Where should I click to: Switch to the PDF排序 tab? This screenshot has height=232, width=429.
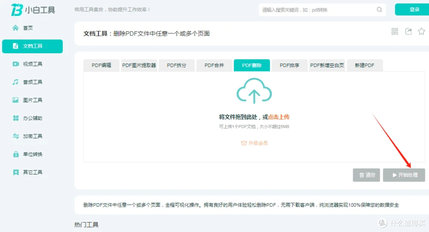(x=290, y=66)
